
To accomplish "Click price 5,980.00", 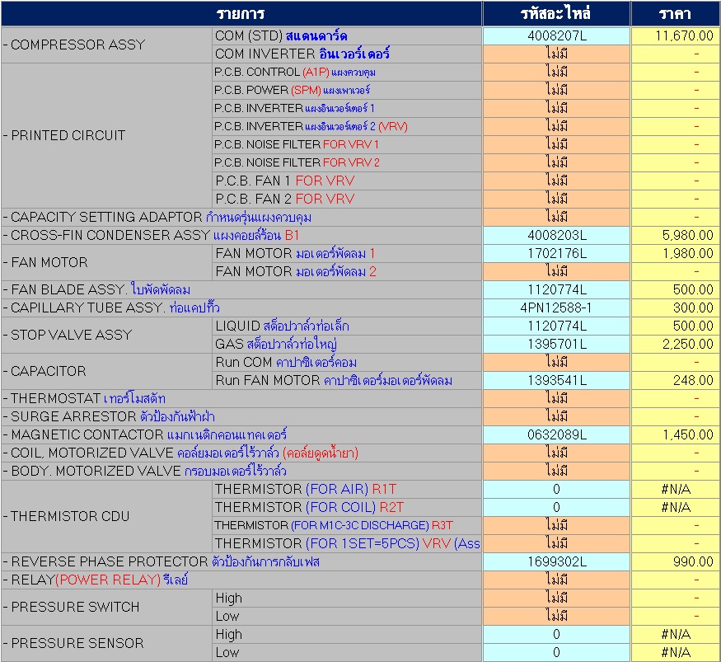I will pyautogui.click(x=675, y=236).
